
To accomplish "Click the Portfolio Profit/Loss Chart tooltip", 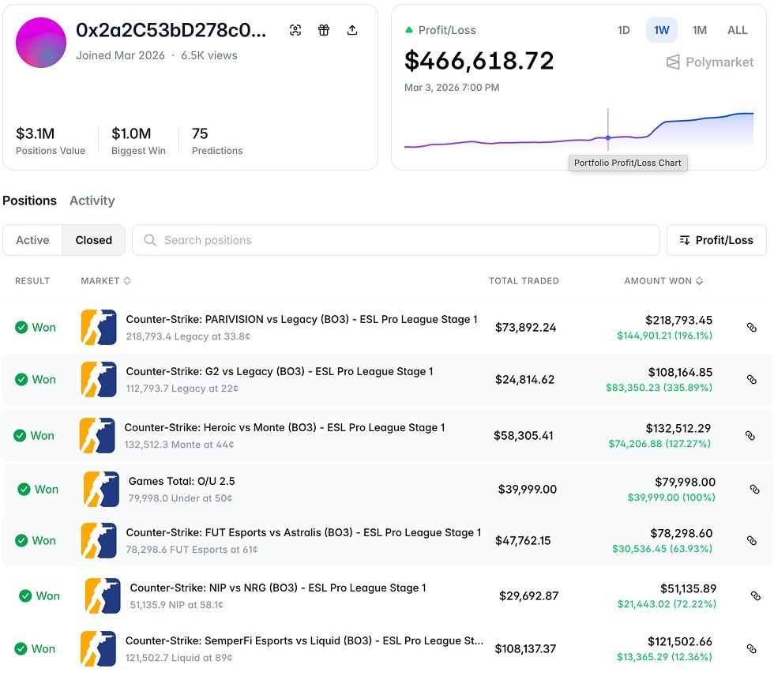I will click(x=628, y=163).
